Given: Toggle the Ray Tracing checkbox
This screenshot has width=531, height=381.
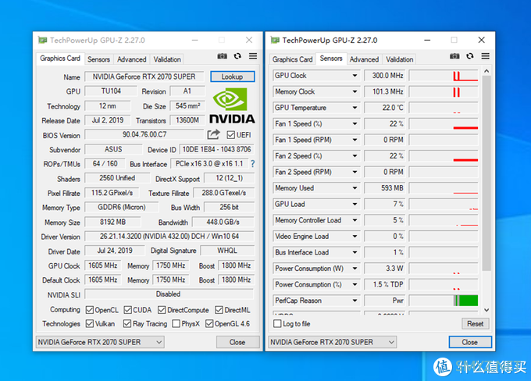Looking at the screenshot, I should coord(127,324).
